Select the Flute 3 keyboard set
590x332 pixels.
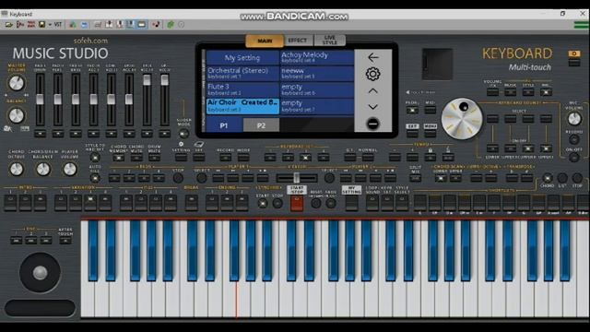242,89
